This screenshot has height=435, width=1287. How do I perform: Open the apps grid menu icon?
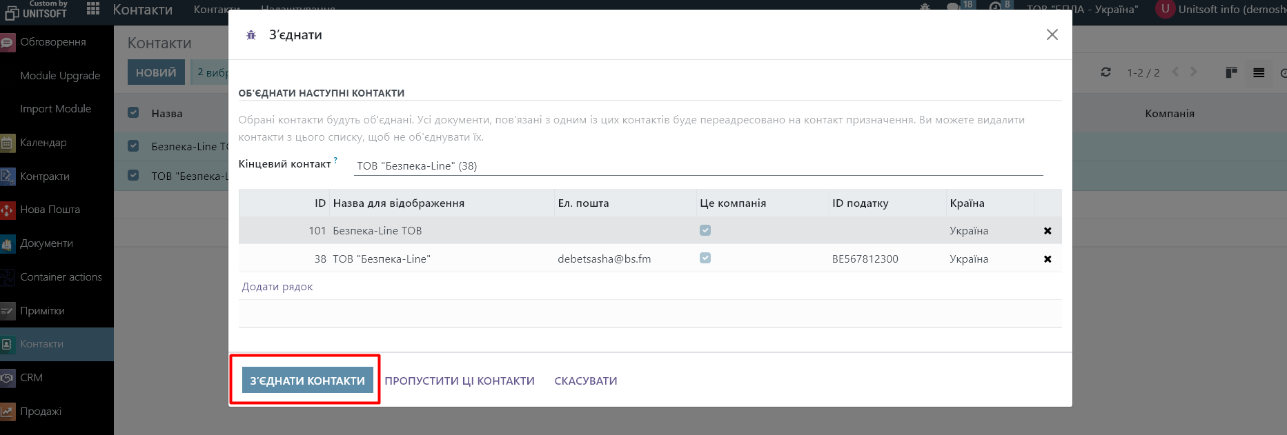tap(93, 9)
